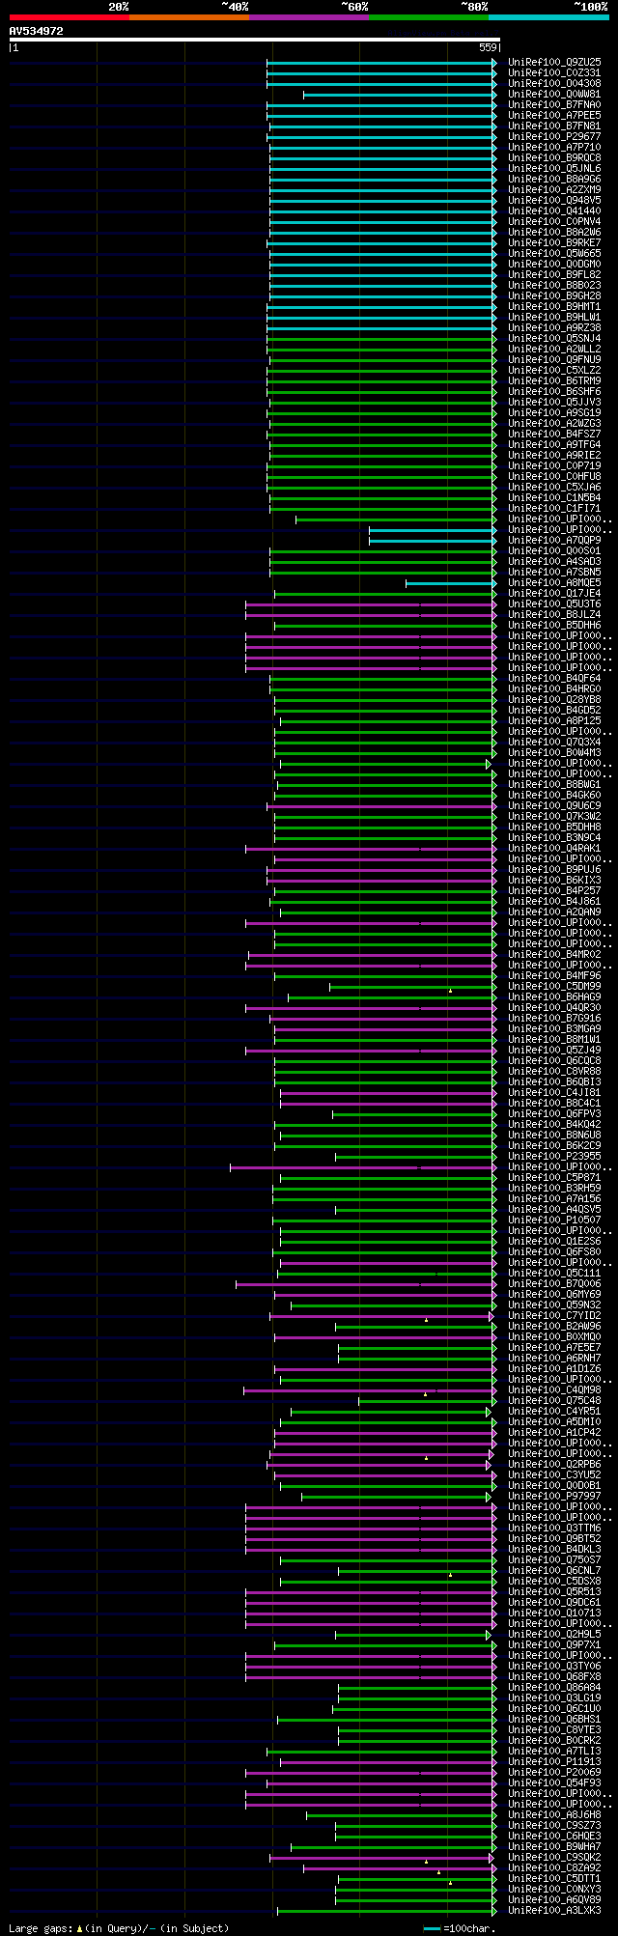Click the orange ~40% identity legend bar
The height and width of the screenshot is (1936, 618).
pyautogui.click(x=189, y=17)
